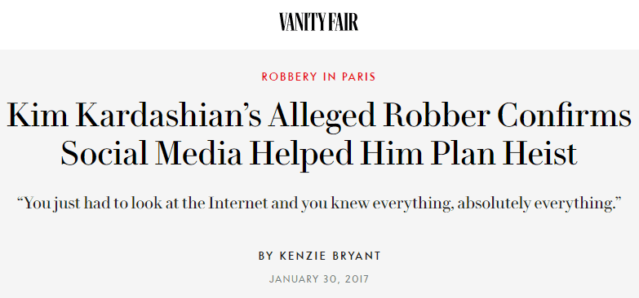The width and height of the screenshot is (639, 298).
Task: Click the quoted subheading about the Internet
Action: [x=319, y=203]
